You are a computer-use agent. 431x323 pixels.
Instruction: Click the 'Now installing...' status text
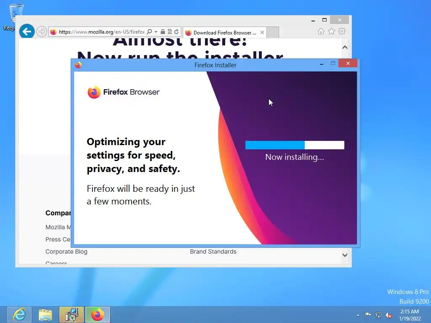point(294,157)
